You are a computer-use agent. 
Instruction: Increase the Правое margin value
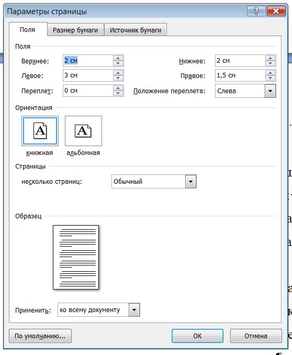point(270,73)
